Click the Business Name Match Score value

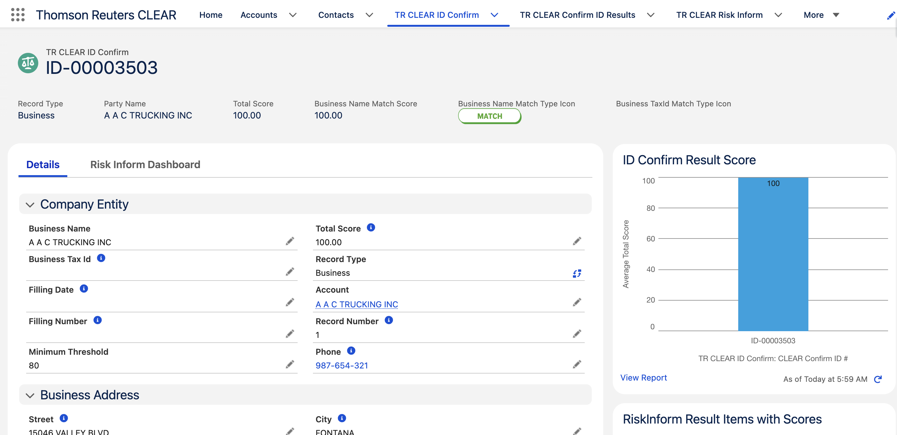click(x=328, y=116)
